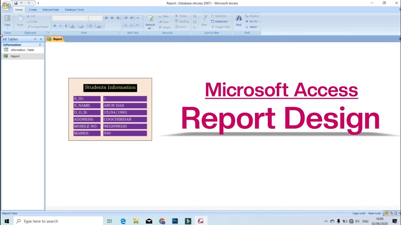Open the All Tables navigation pane dropdown

click(35, 39)
